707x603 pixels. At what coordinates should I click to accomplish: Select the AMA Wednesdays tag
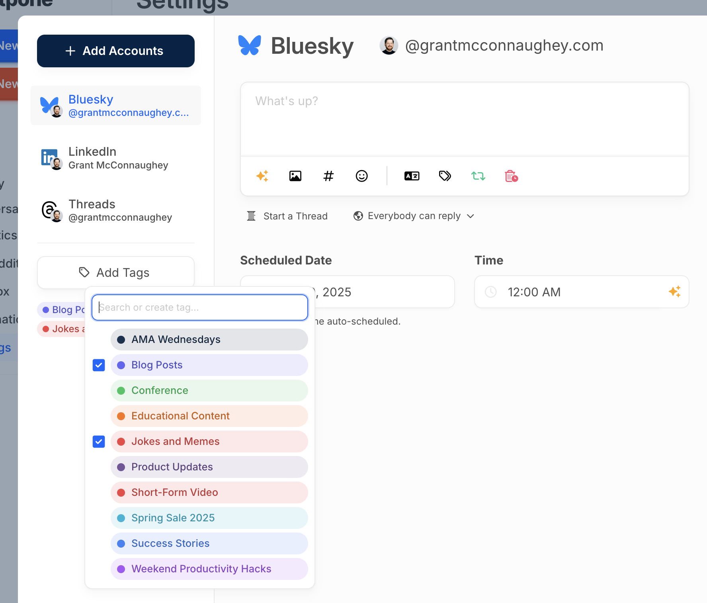click(x=209, y=339)
